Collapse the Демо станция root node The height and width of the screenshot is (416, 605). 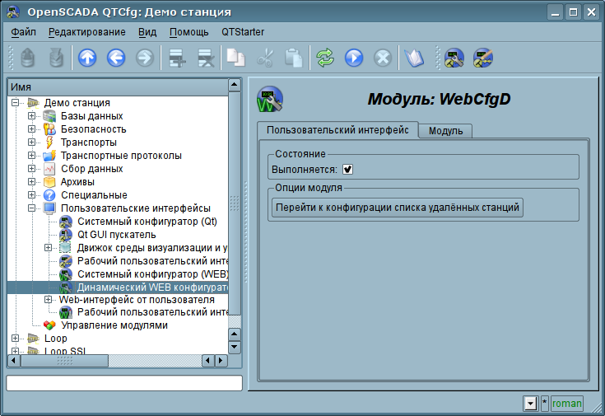click(x=15, y=103)
